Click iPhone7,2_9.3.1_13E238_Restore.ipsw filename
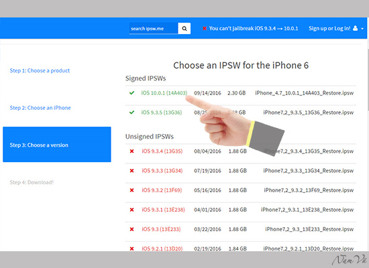 (307, 210)
